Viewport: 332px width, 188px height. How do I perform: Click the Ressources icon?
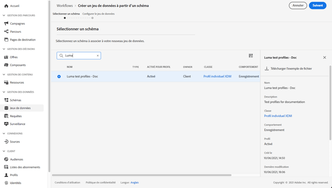pos(6,83)
